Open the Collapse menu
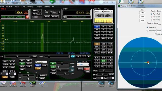 [x=38, y=6]
